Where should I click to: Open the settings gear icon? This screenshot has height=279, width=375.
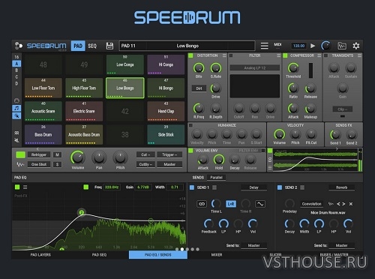356,46
